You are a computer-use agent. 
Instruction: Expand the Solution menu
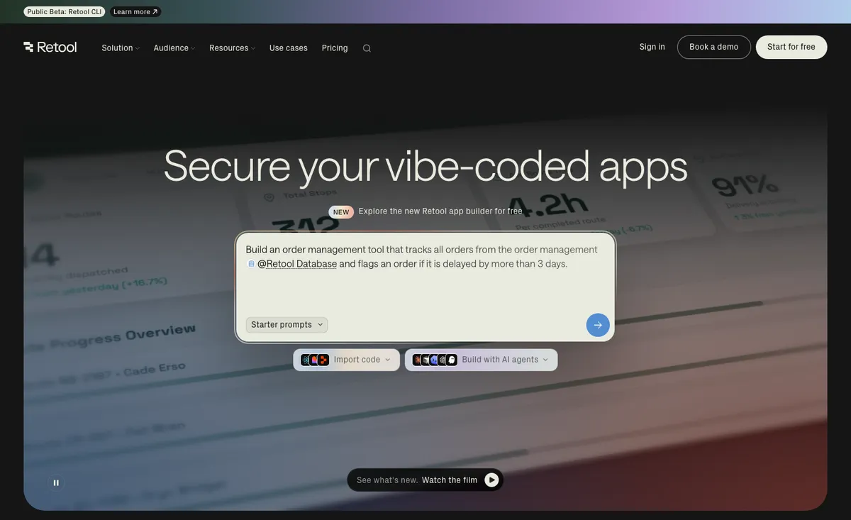[121, 48]
